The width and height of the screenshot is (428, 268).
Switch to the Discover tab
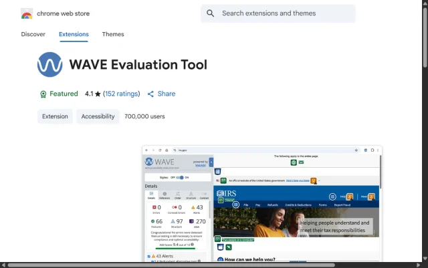[33, 34]
